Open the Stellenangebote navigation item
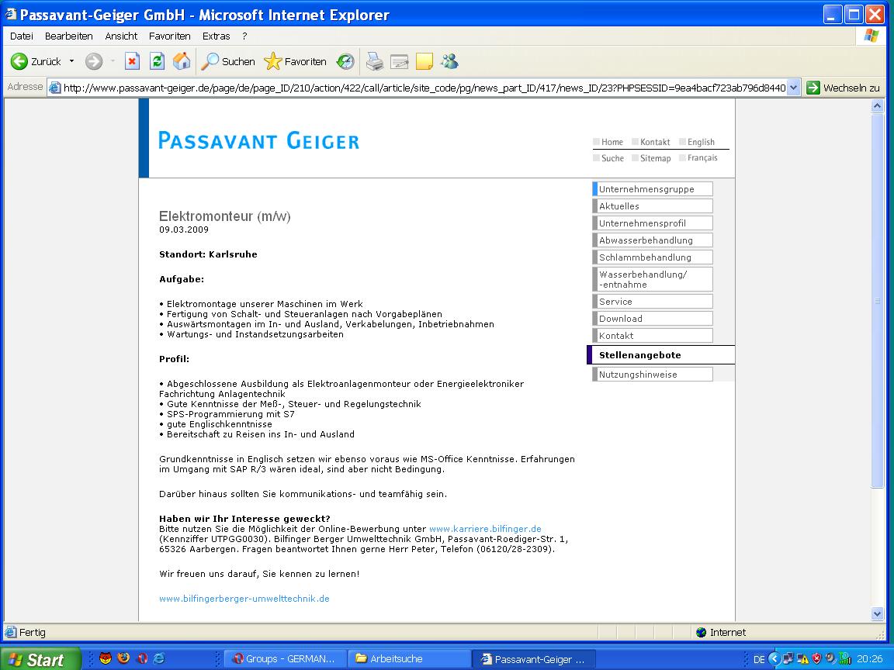The width and height of the screenshot is (894, 670). (x=639, y=355)
